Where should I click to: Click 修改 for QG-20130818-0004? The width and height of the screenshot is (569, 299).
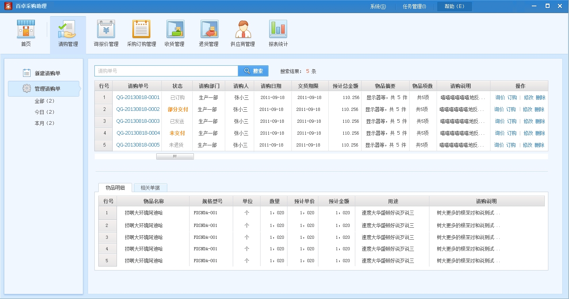click(x=528, y=133)
